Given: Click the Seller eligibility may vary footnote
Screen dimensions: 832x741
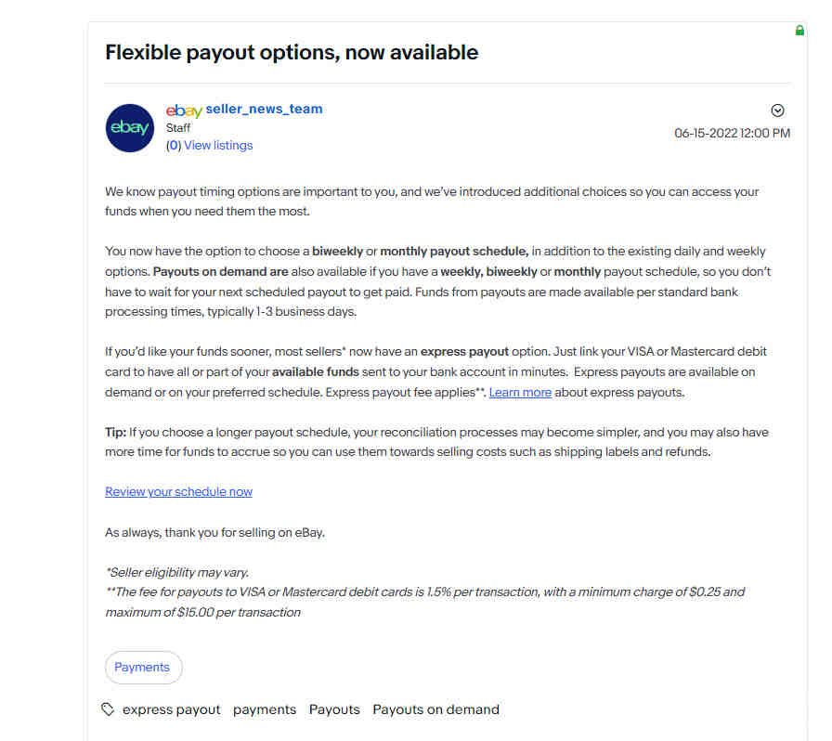Looking at the screenshot, I should (177, 572).
